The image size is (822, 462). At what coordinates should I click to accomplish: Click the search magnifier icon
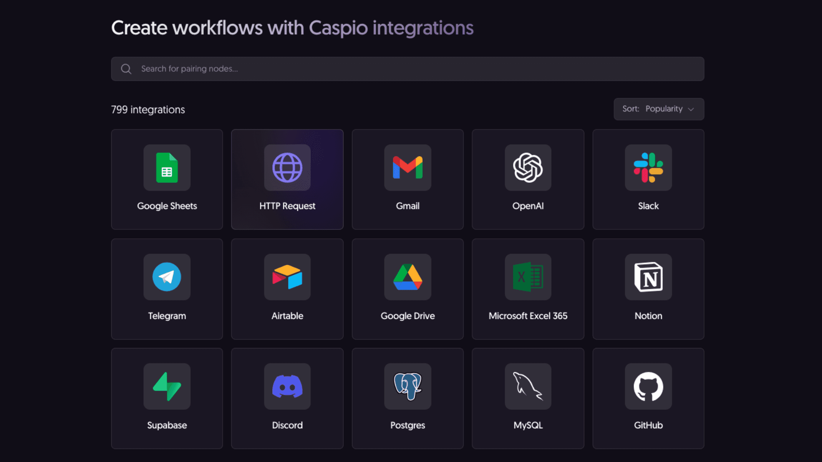pyautogui.click(x=126, y=69)
